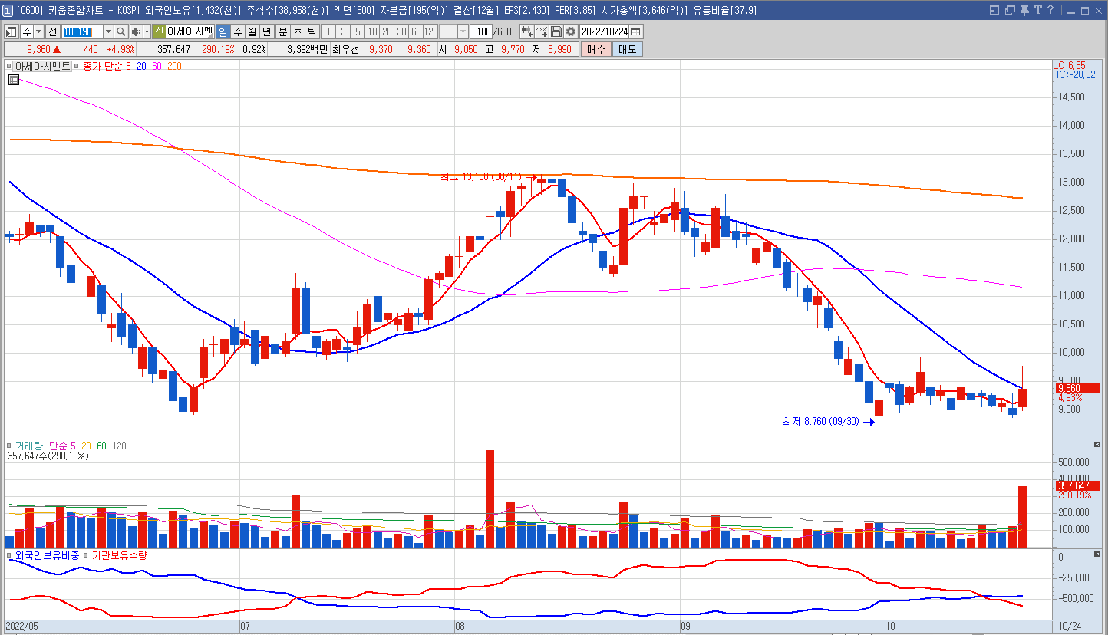Open the calendar picker icon
1108x635 pixels.
pos(636,31)
